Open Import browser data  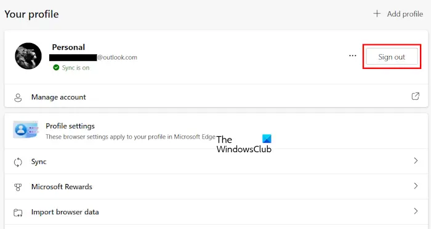pyautogui.click(x=216, y=212)
